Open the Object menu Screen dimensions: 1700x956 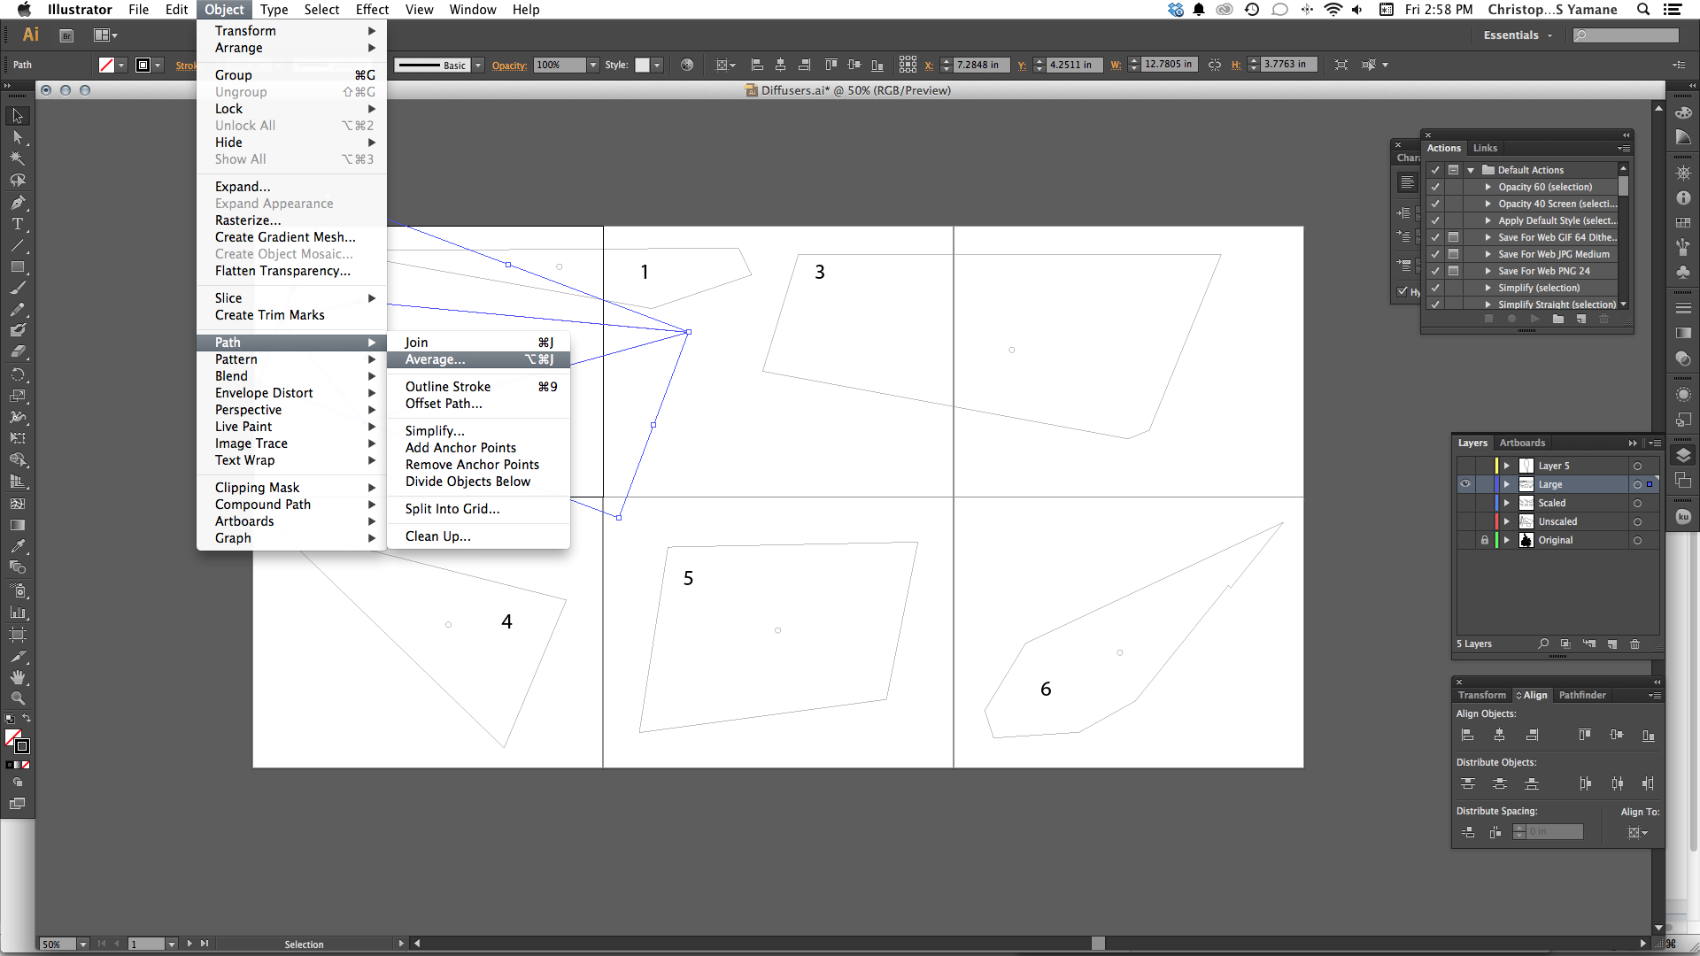tap(222, 10)
